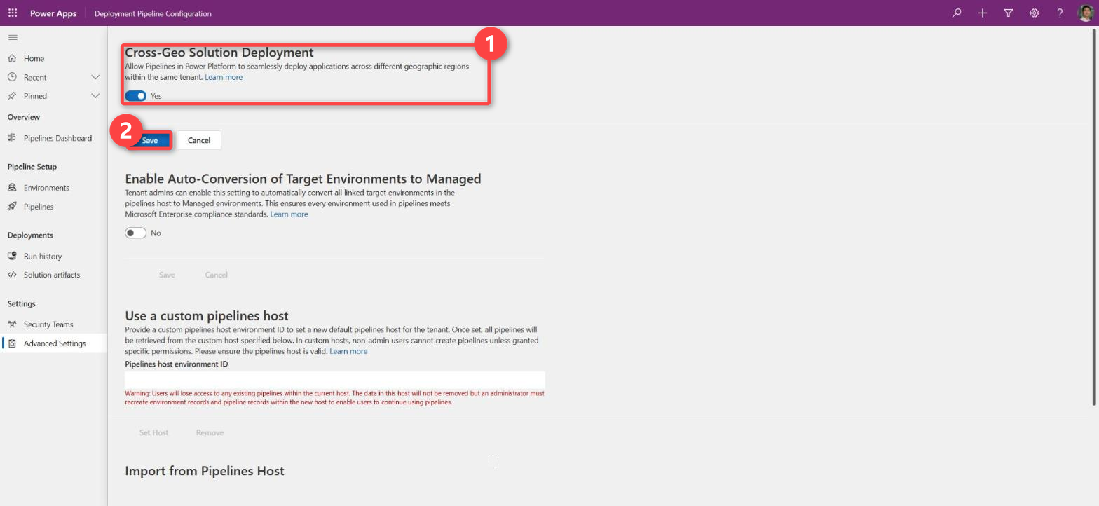Click the Pipelines Dashboard icon

tap(12, 138)
